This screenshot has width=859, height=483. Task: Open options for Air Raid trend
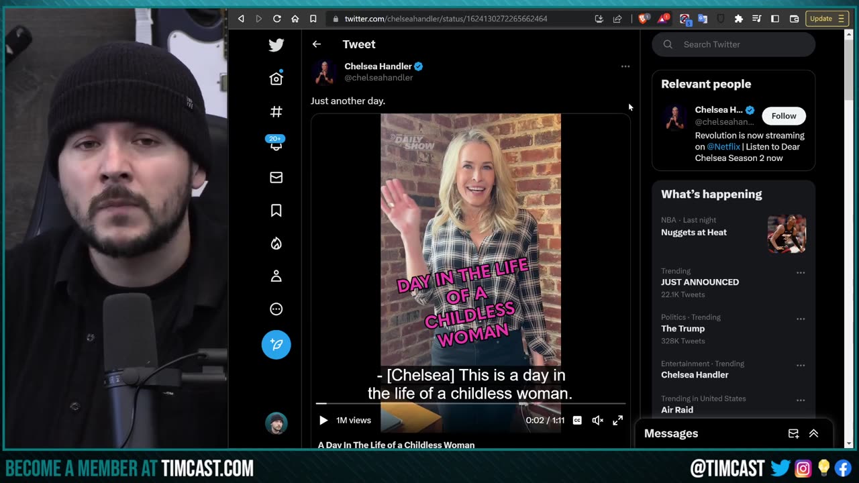[800, 400]
